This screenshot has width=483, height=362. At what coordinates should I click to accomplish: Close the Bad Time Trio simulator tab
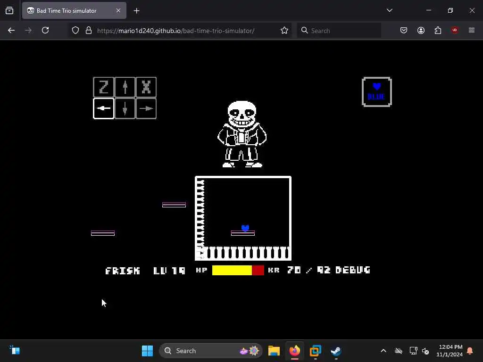pos(118,10)
